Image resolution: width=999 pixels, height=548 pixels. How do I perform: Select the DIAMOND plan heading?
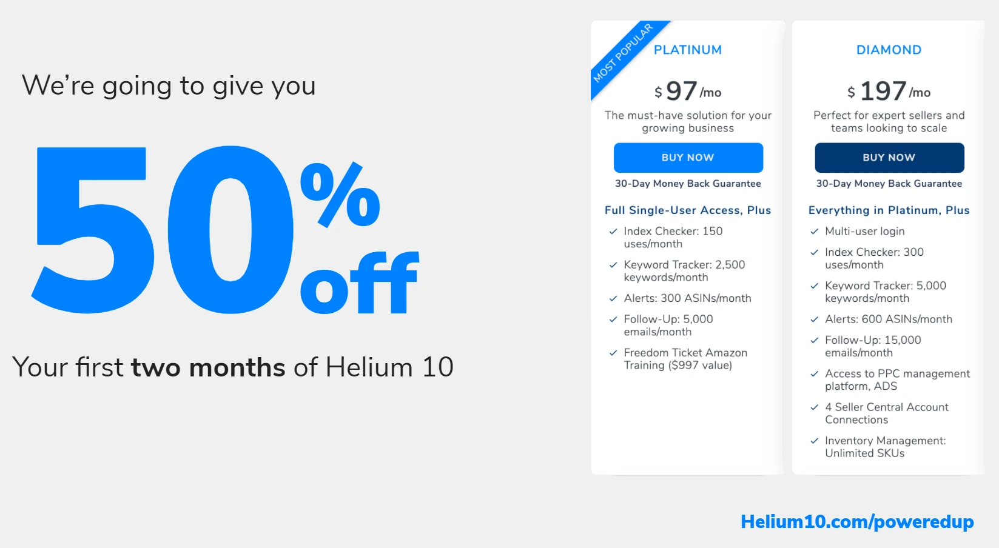click(x=889, y=50)
